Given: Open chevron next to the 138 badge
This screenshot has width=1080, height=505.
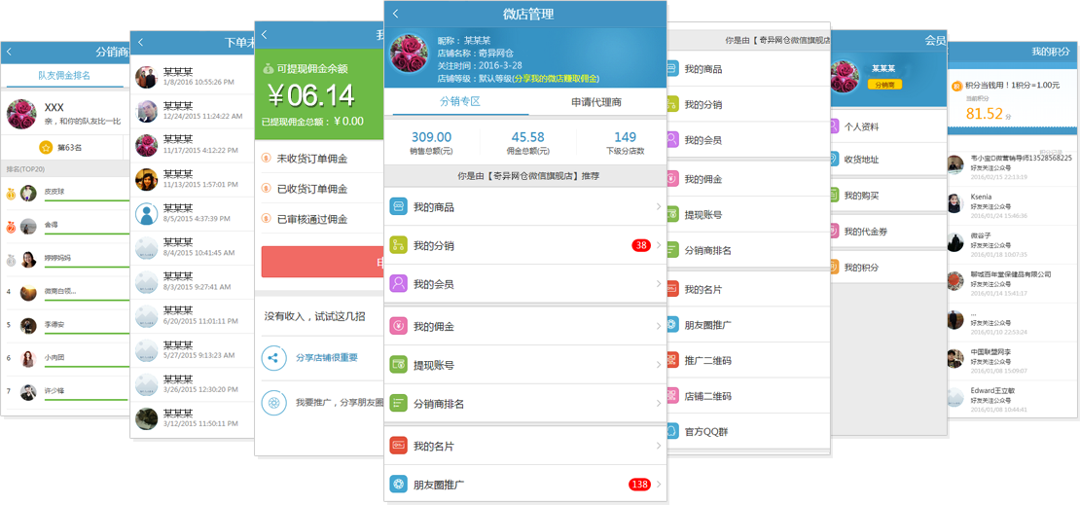Looking at the screenshot, I should point(659,485).
